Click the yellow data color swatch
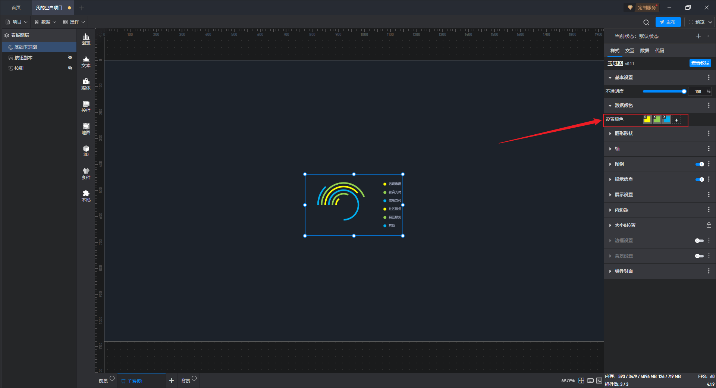Viewport: 716px width, 388px height. [x=647, y=119]
